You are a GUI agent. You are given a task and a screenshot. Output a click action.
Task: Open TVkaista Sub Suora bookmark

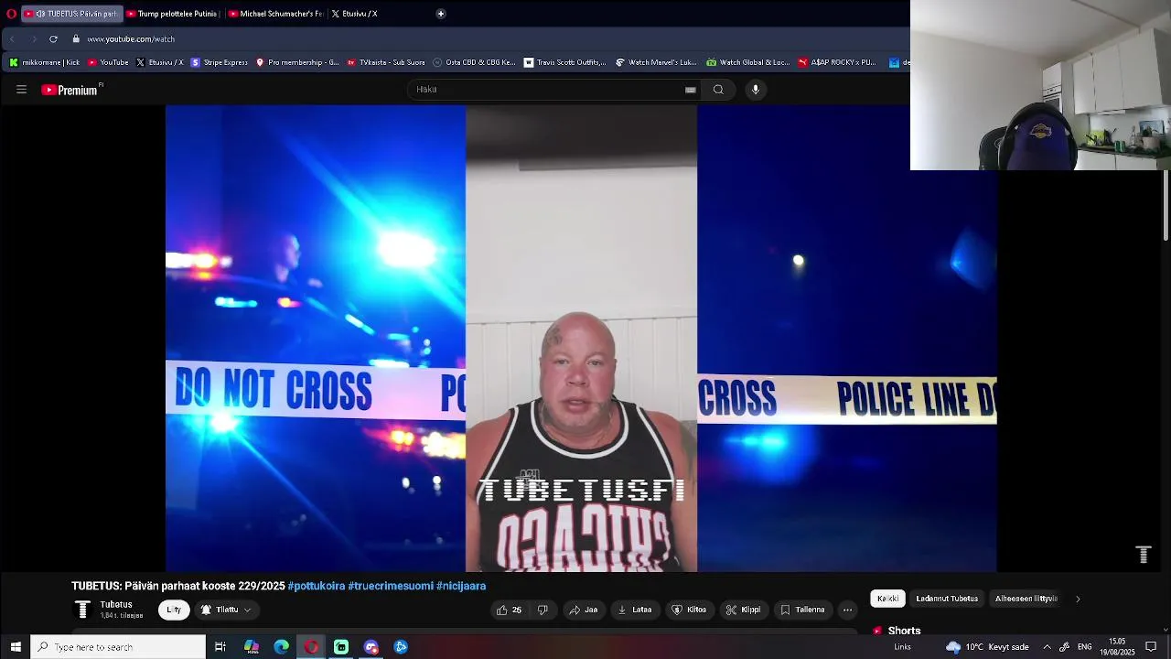point(386,62)
